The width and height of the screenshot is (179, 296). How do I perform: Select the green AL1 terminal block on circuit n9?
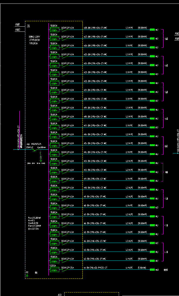pos(152,199)
